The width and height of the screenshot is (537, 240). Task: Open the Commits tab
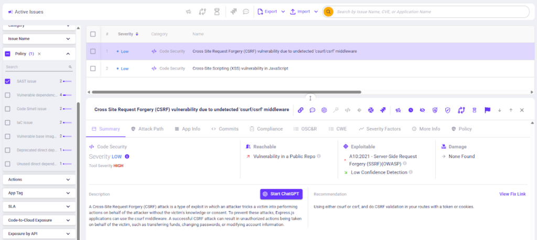[224, 129]
